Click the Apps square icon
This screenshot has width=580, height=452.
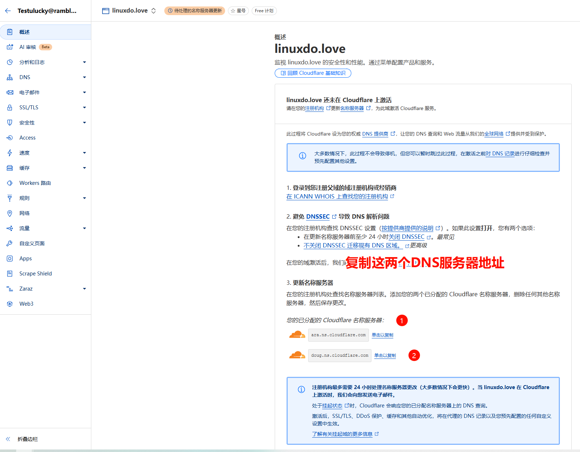point(10,259)
